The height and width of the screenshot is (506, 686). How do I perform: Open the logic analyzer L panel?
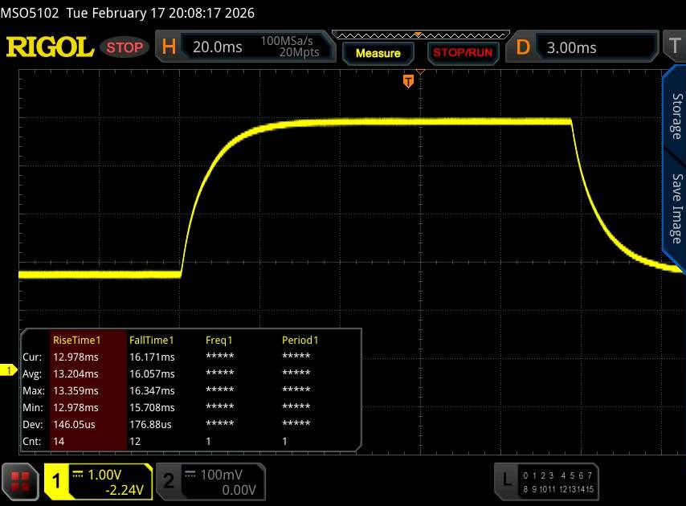(x=507, y=480)
